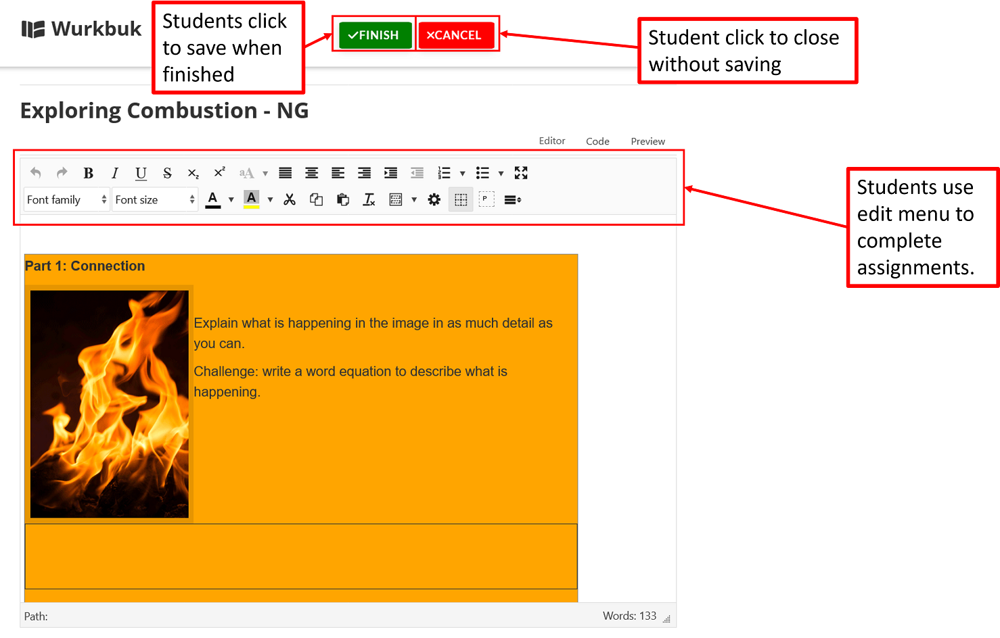Click the green Finish button
Screen dimensions: 1000x638
(x=375, y=35)
